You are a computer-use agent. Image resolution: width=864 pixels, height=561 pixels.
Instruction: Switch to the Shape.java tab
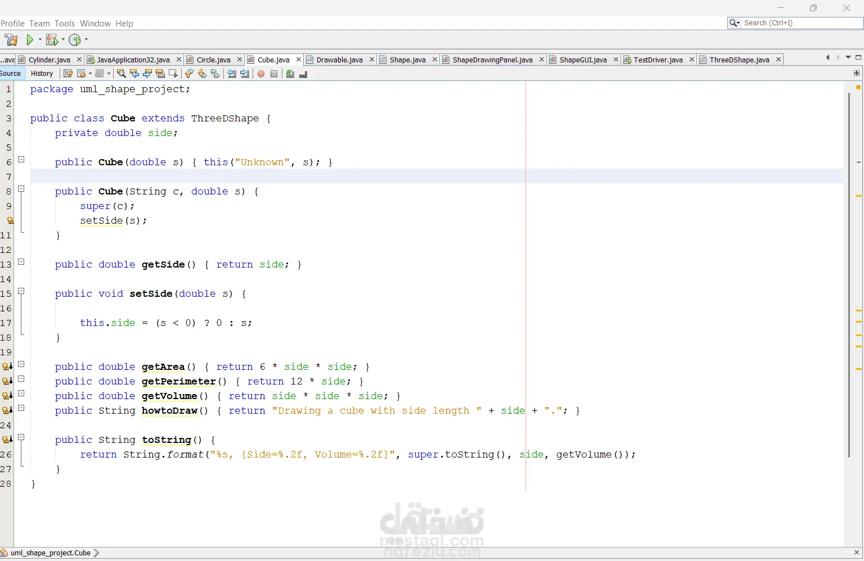408,60
